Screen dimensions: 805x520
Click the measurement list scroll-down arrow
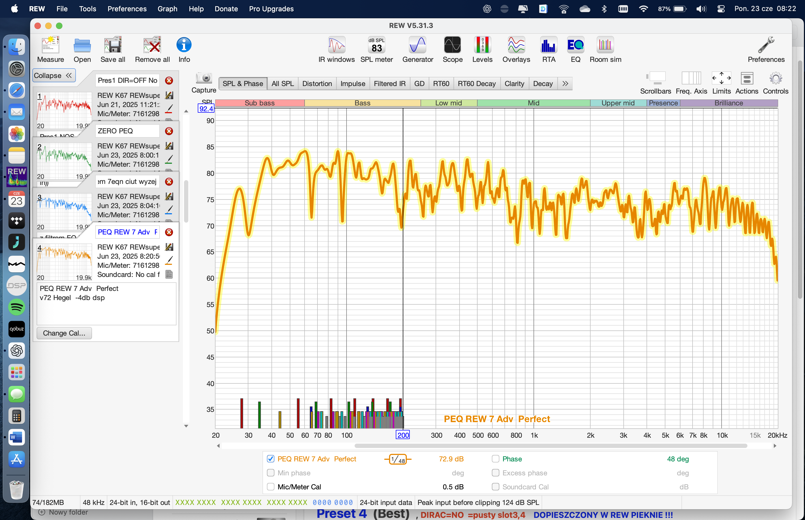click(x=186, y=426)
